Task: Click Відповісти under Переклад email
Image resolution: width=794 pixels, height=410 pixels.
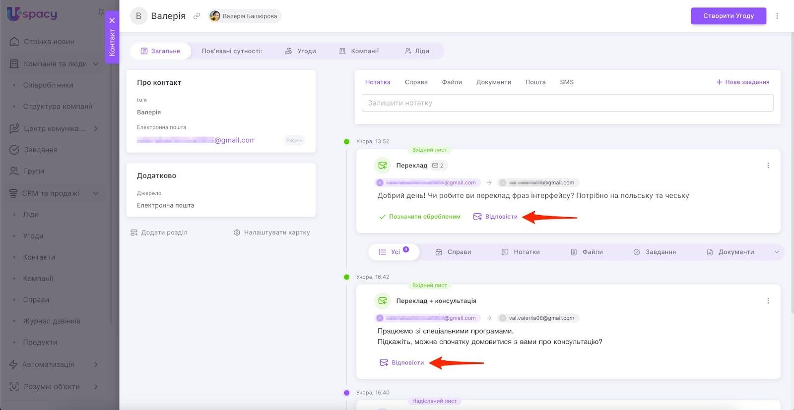Action: click(x=495, y=217)
